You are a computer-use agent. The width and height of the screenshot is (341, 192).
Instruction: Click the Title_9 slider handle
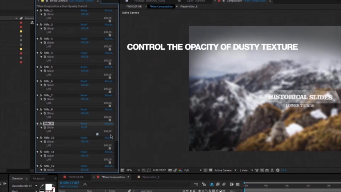click(x=97, y=134)
